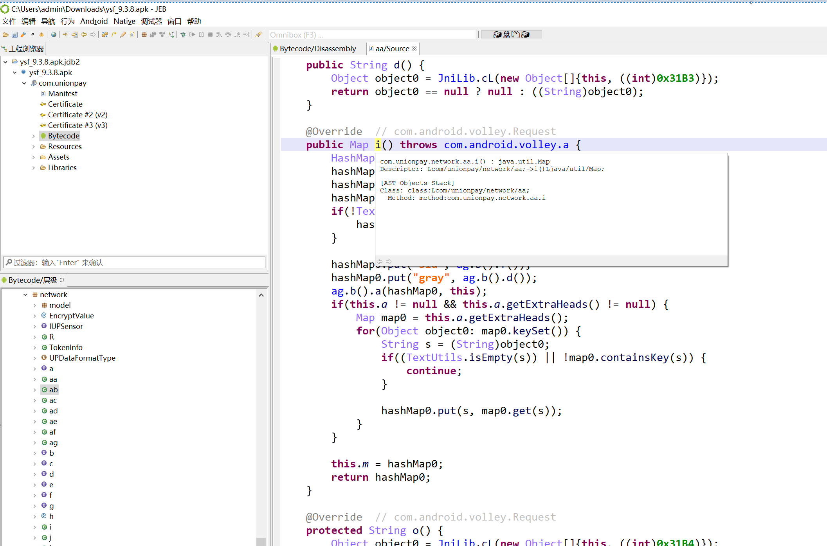Screen dimensions: 827x546
Task: Select class ag in hierarchy tree
Action: click(x=53, y=443)
